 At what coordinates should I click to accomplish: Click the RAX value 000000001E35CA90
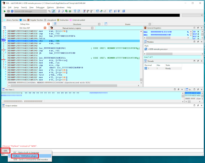161,32
